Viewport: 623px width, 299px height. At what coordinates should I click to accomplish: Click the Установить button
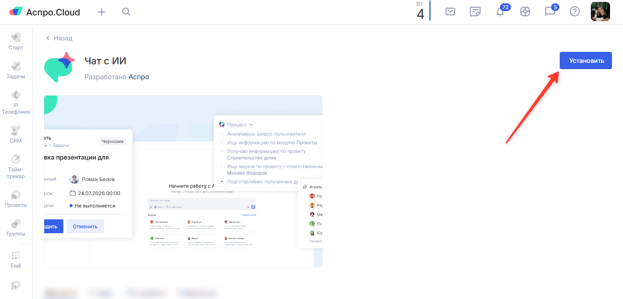586,60
